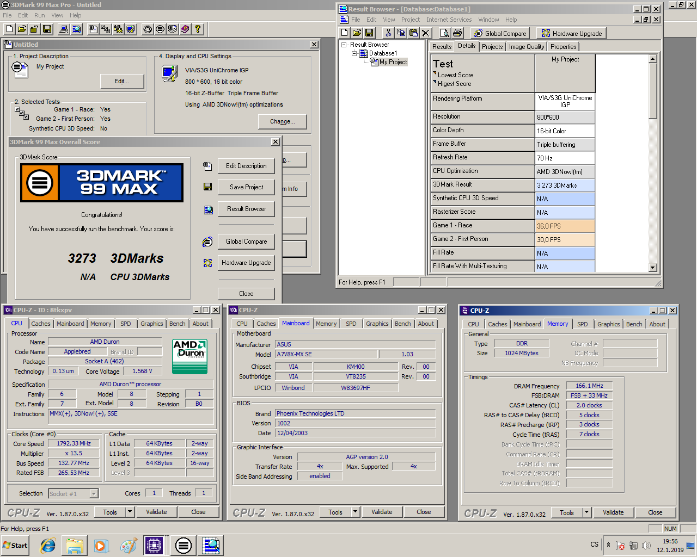The height and width of the screenshot is (557, 697).
Task: Click the 30,0 FPS Game 2 cell
Action: click(x=565, y=240)
